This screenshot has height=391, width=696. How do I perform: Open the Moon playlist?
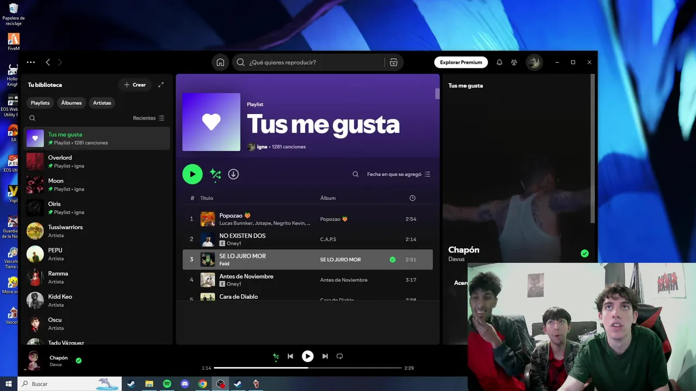click(97, 185)
